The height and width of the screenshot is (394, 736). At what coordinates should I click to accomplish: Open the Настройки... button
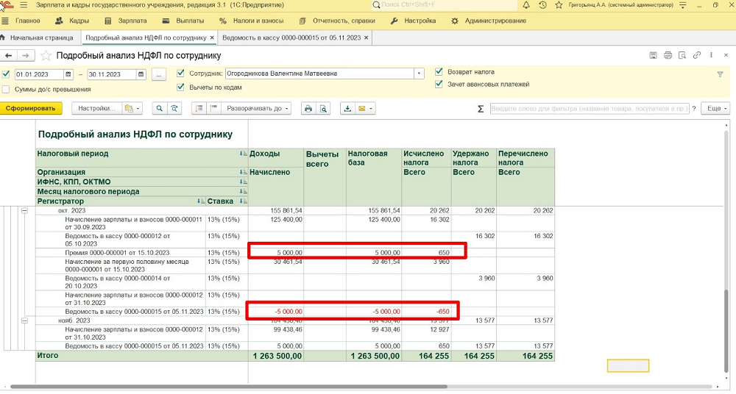[96, 109]
